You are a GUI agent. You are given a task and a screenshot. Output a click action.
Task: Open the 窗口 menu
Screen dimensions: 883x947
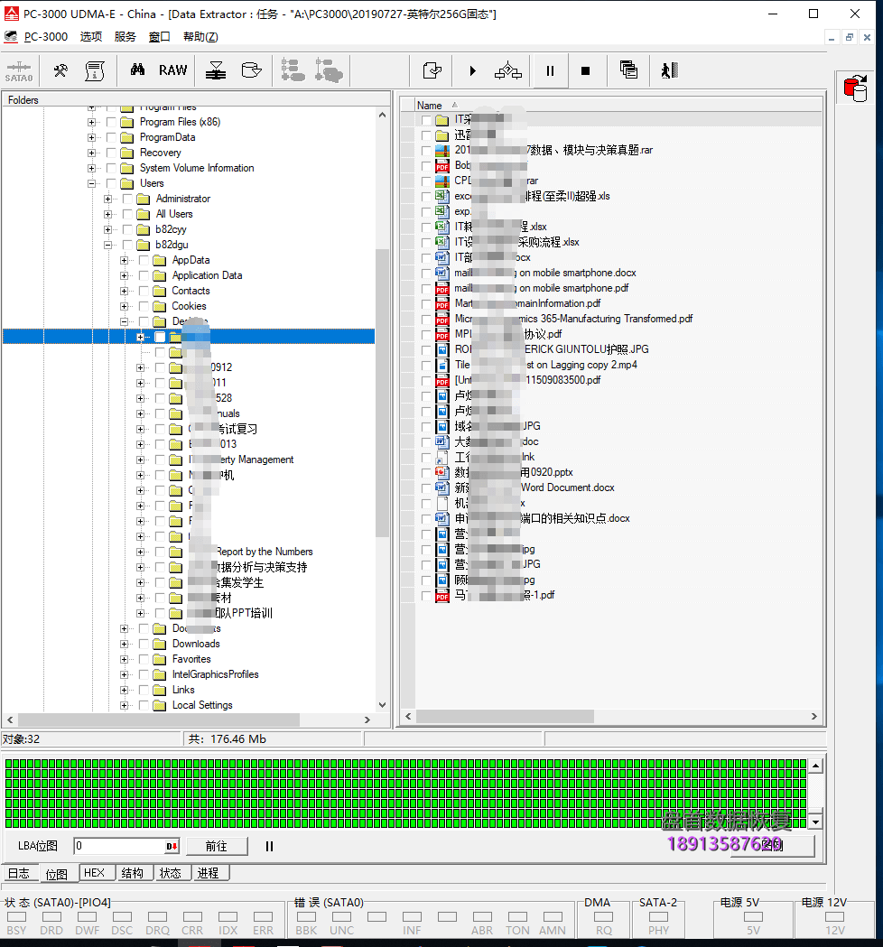point(160,37)
